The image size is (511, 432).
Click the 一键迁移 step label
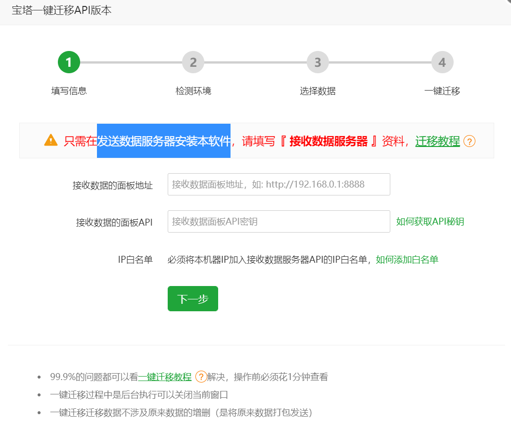click(442, 91)
